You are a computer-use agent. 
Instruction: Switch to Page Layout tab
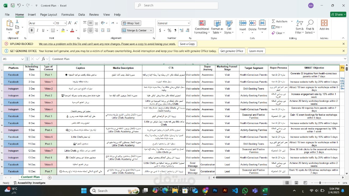[49, 15]
